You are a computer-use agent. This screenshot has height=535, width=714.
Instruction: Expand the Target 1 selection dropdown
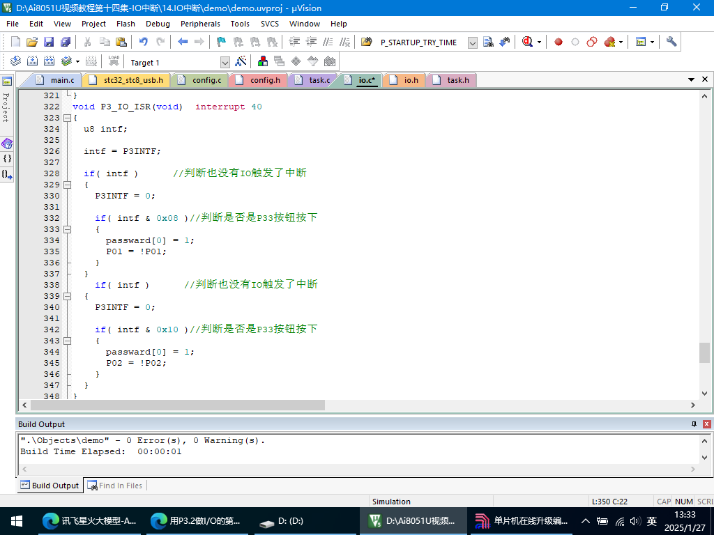click(225, 62)
